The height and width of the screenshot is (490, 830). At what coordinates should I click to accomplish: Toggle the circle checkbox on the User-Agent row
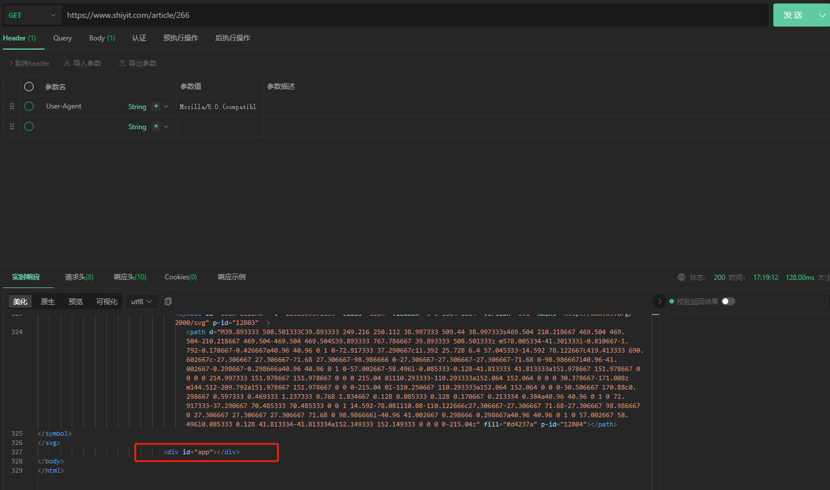(x=29, y=106)
